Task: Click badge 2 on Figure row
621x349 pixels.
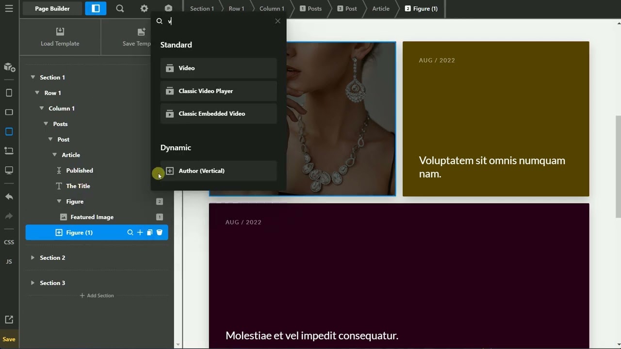Action: click(x=159, y=201)
